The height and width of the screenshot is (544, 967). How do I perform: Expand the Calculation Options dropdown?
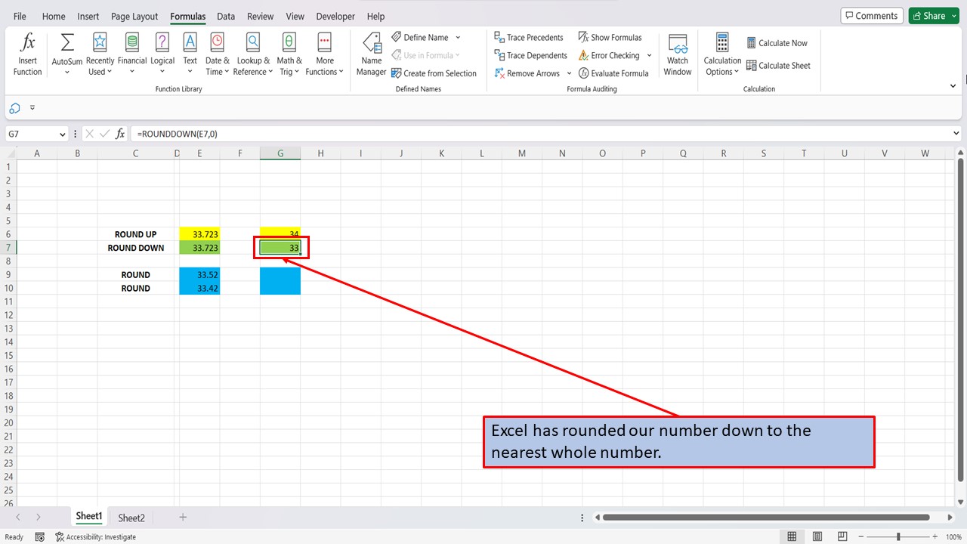(x=721, y=53)
